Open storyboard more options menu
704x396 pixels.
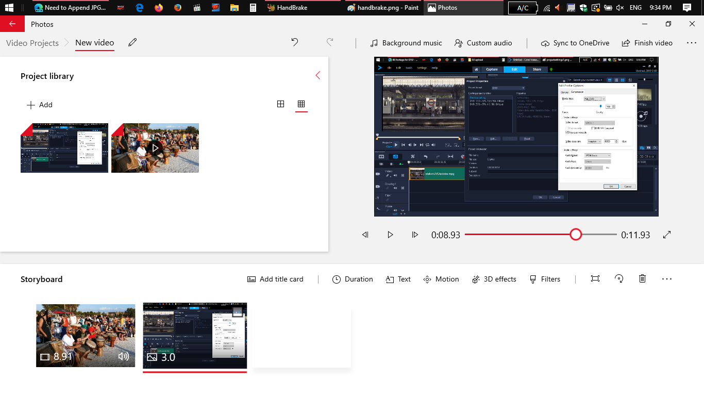pos(667,279)
